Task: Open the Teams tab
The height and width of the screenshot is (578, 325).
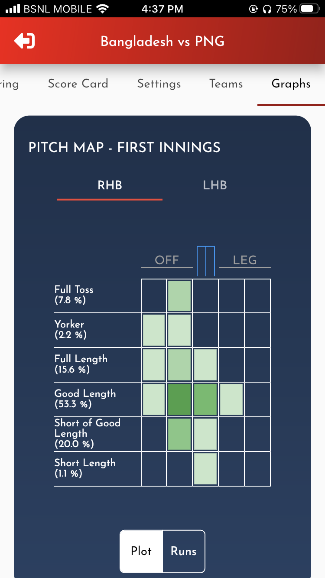Action: 226,84
